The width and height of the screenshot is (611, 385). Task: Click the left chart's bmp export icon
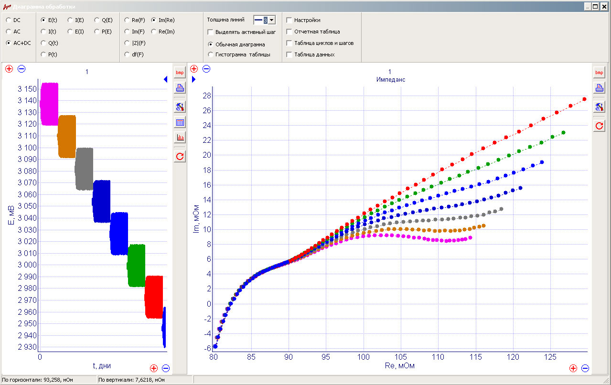[180, 73]
